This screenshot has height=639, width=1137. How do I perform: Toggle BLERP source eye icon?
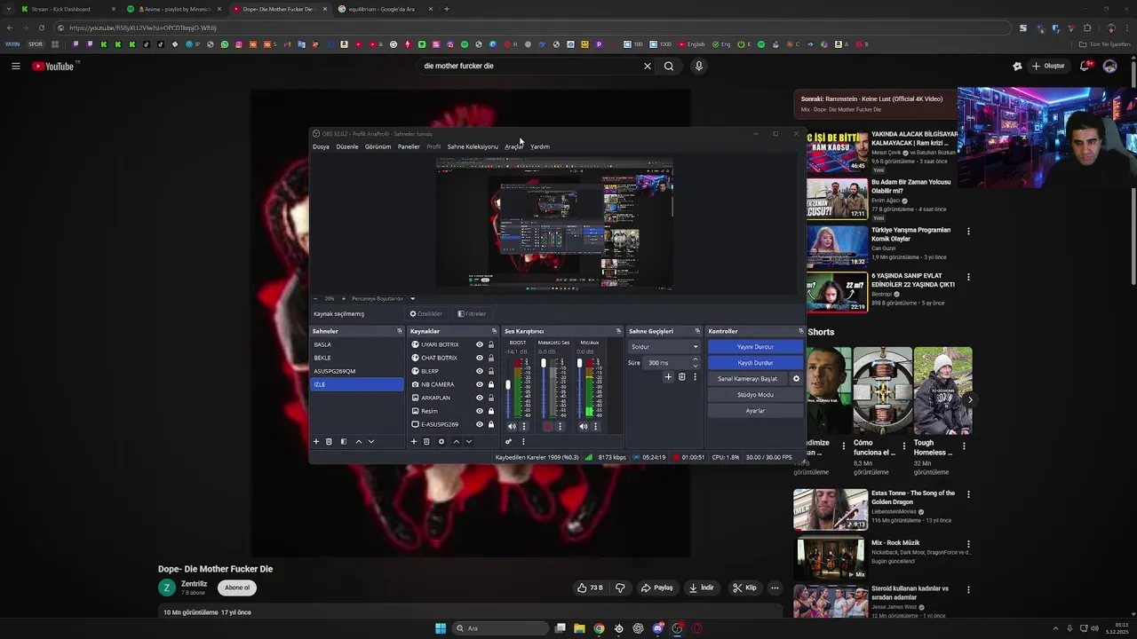pyautogui.click(x=480, y=371)
